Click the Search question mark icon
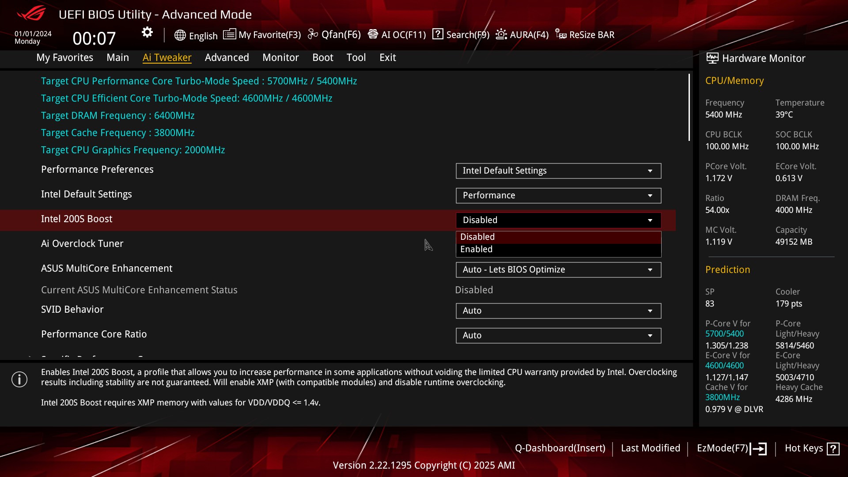848x477 pixels. [x=438, y=34]
